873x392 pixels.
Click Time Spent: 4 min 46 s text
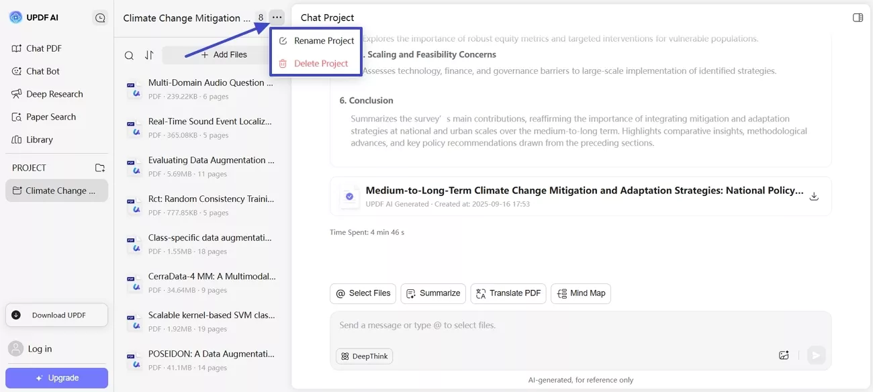(x=367, y=232)
